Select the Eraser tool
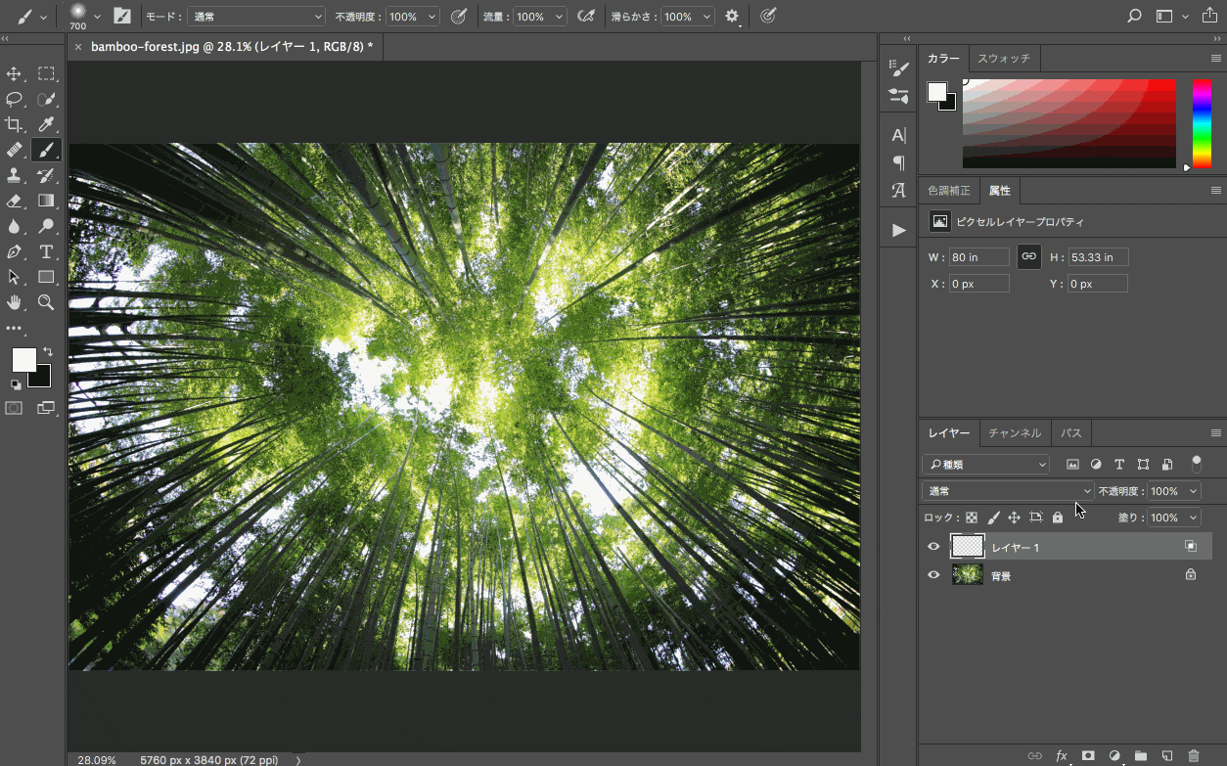Image resolution: width=1227 pixels, height=766 pixels. (15, 201)
